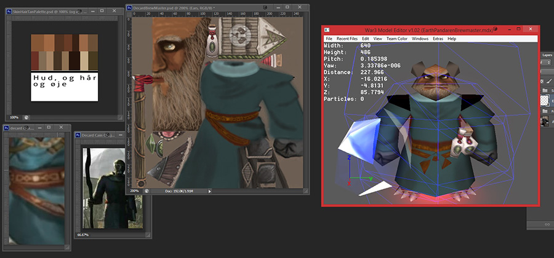Select the Layers panel tab

tap(547, 55)
